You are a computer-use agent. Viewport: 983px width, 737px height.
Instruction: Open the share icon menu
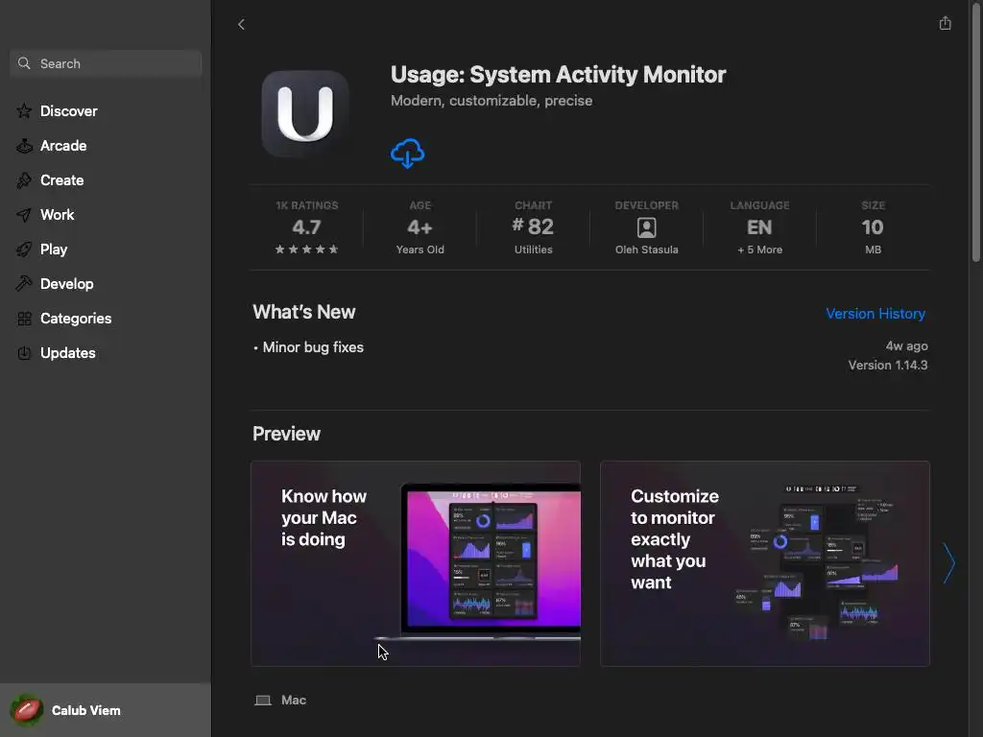tap(945, 24)
